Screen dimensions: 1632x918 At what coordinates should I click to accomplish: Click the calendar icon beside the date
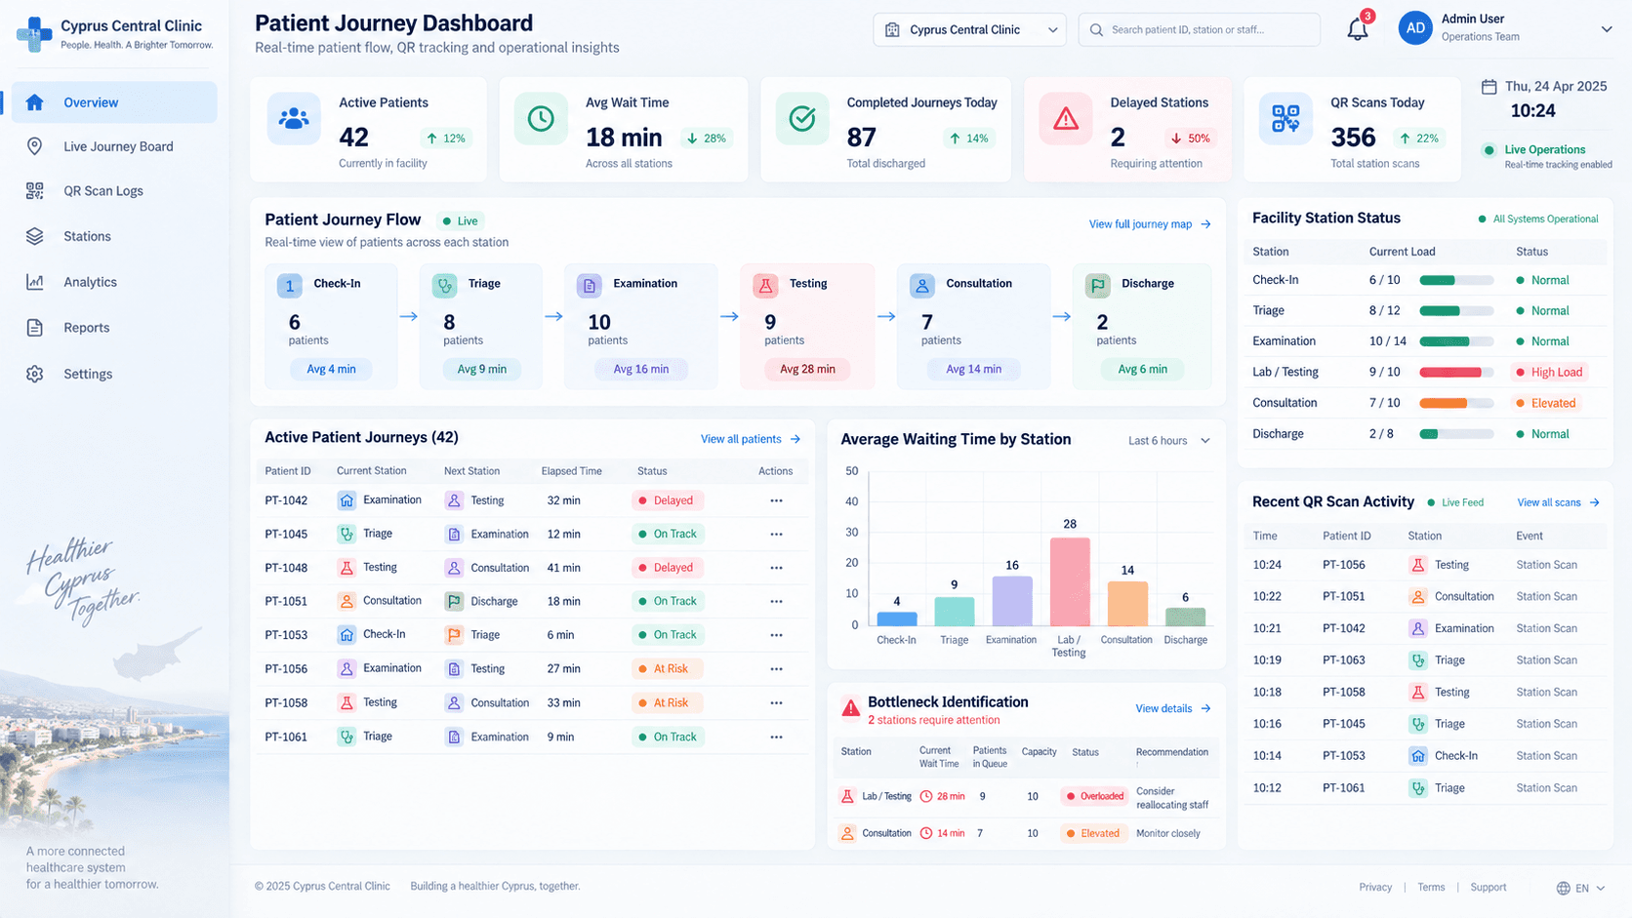coord(1489,87)
